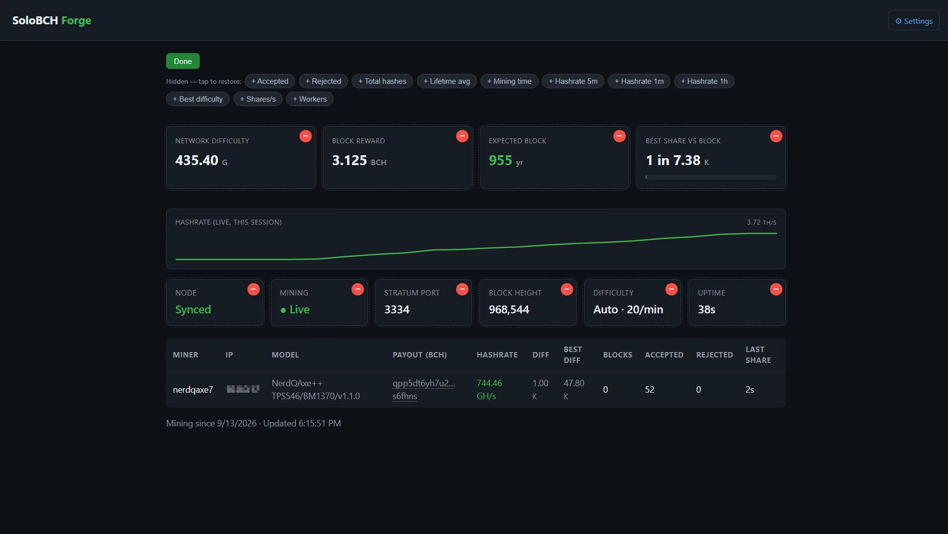Open the qpp5dt6yh7u2 payout address link
Viewport: 948px width, 534px height.
click(424, 389)
